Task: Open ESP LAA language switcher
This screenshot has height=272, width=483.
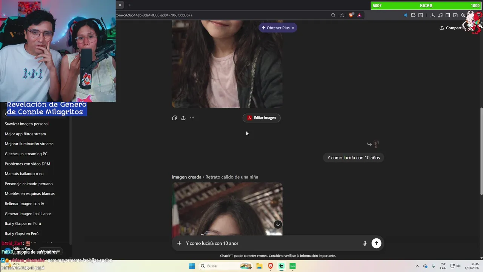Action: 443,266
